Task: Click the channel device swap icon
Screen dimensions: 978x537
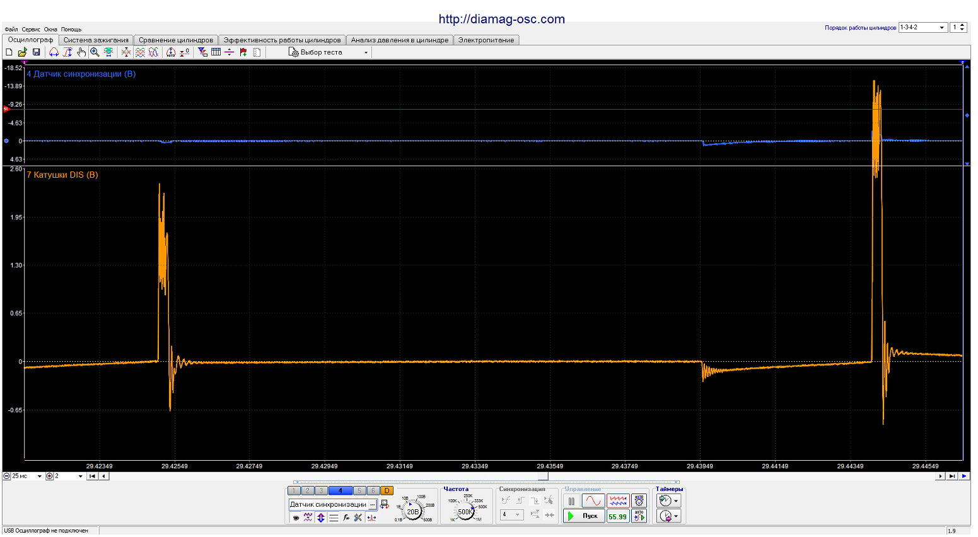Action: click(x=384, y=504)
